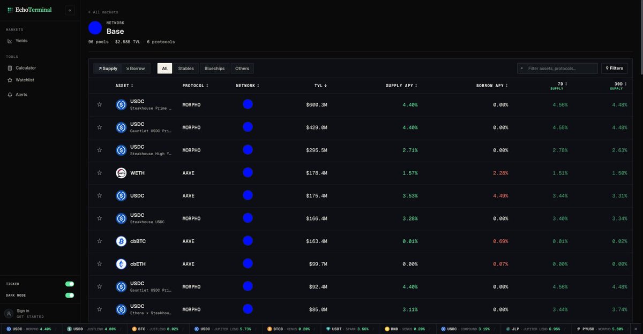The image size is (643, 334).
Task: Click the 2.28% borrow APY for WETH
Action: click(x=500, y=173)
